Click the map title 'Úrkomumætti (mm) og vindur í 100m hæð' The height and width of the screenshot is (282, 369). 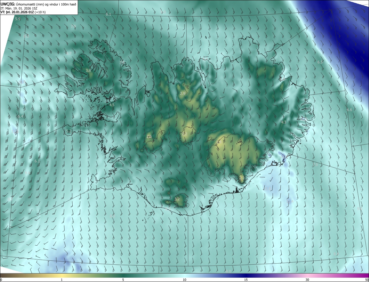[x=46, y=4]
